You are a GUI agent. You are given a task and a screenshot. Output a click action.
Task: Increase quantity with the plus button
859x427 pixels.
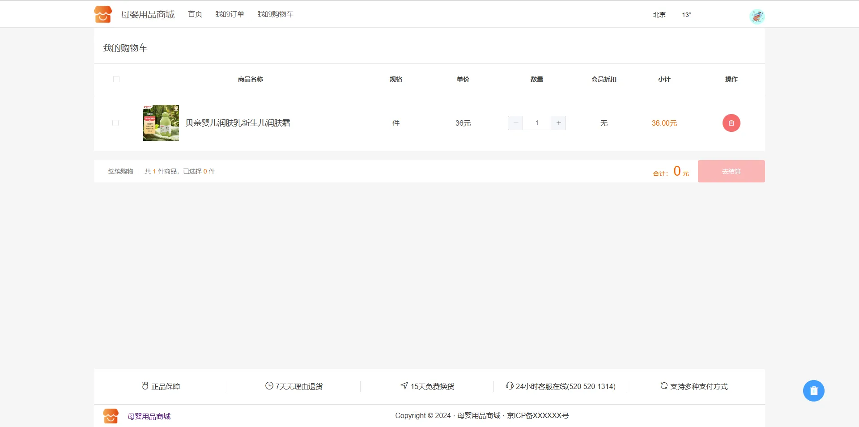point(558,123)
